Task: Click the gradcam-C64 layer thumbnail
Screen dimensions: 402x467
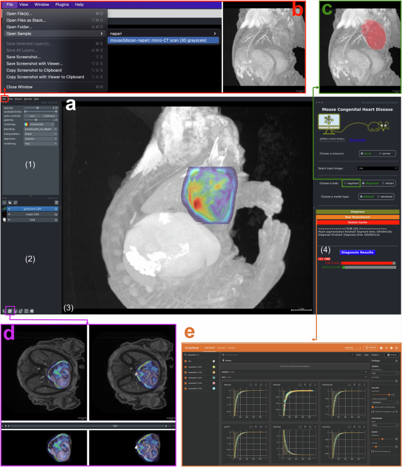Action: (x=4, y=209)
